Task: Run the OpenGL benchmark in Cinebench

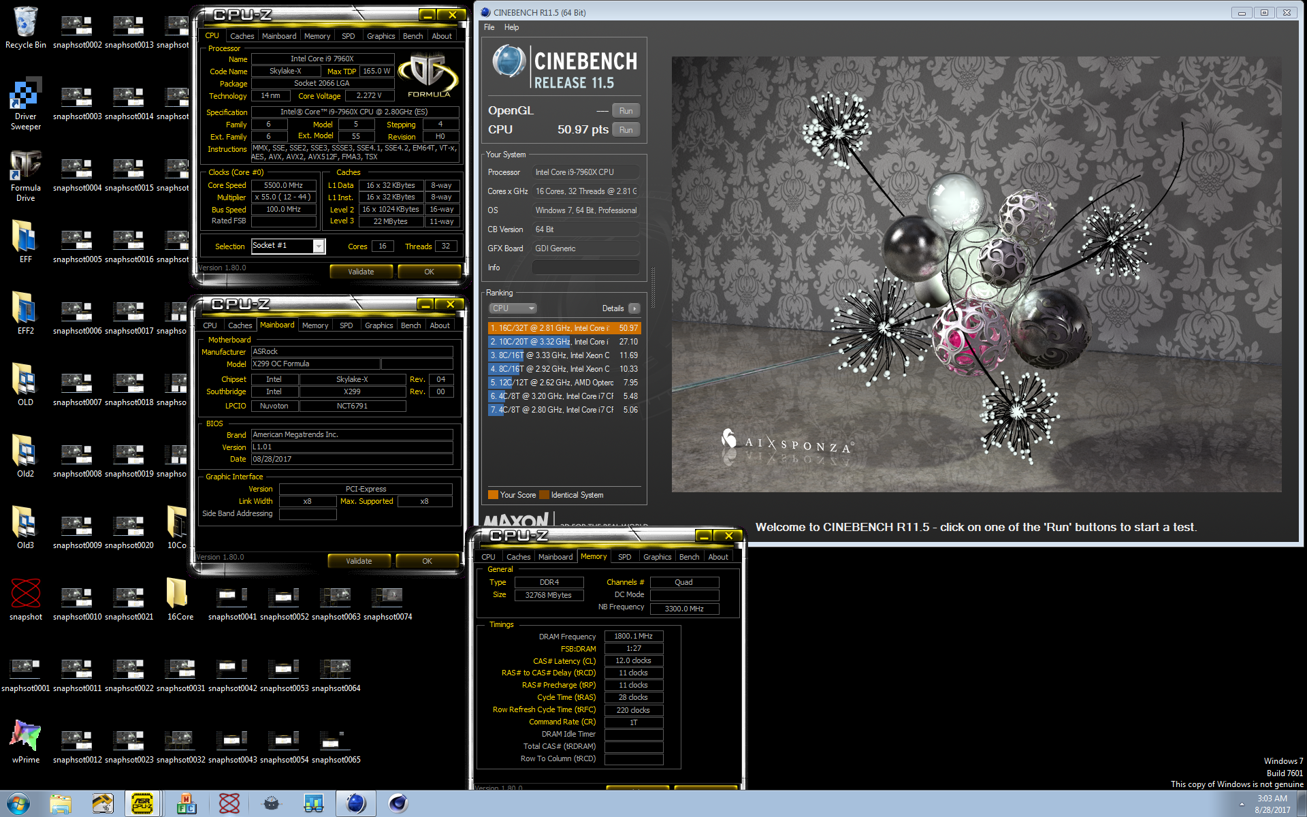Action: (626, 111)
